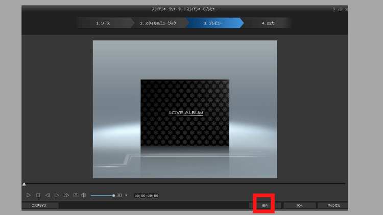Take a snapshot with camera icon
Image resolution: width=383 pixels, height=215 pixels.
[76, 195]
